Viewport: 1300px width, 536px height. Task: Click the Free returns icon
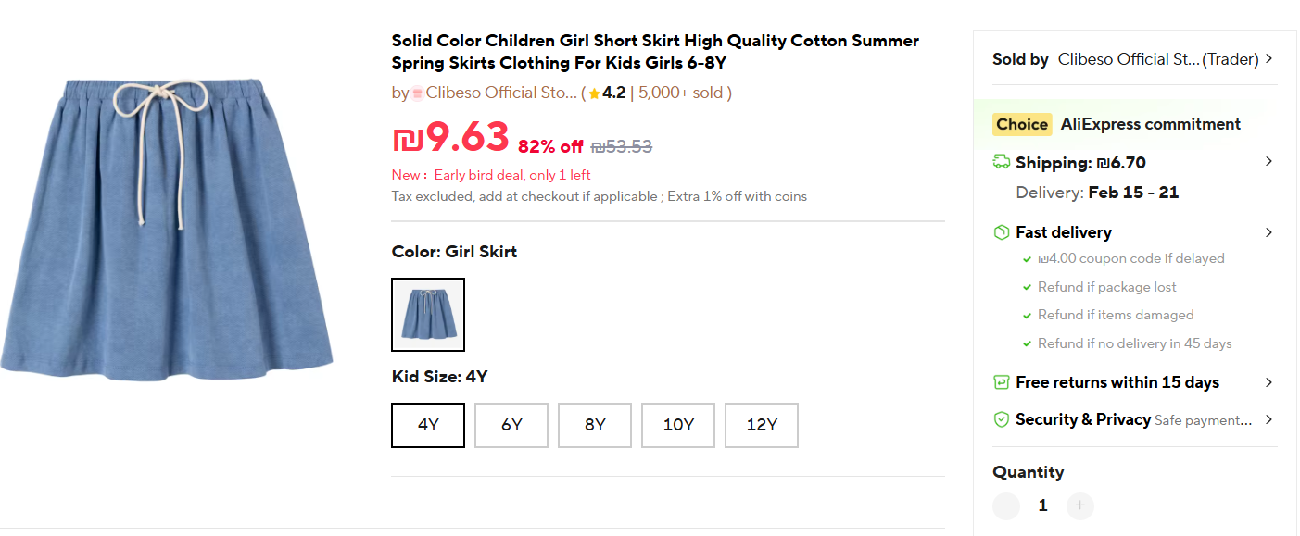(1002, 382)
